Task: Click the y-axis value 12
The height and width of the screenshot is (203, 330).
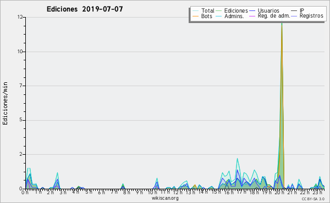Action: pos(20,17)
